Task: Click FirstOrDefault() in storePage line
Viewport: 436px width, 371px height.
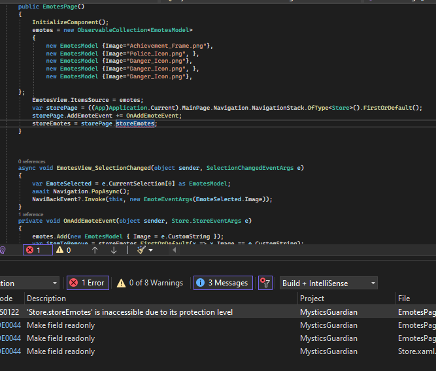Action: 393,108
